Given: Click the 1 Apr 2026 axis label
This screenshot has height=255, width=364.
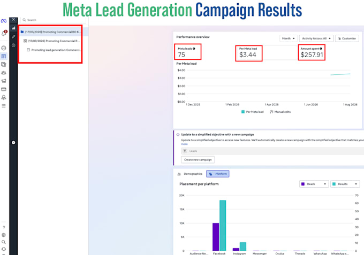Looking at the screenshot, I should pos(271,105).
